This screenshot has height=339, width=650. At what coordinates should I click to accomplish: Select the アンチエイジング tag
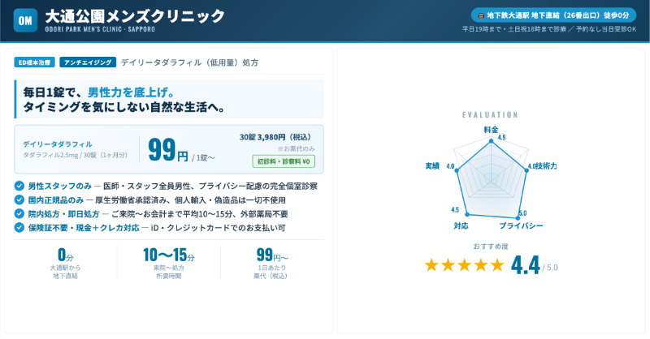(87, 62)
